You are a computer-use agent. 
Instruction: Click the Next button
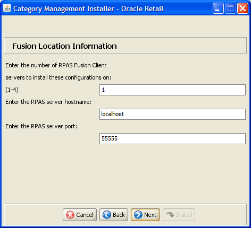coord(145,215)
